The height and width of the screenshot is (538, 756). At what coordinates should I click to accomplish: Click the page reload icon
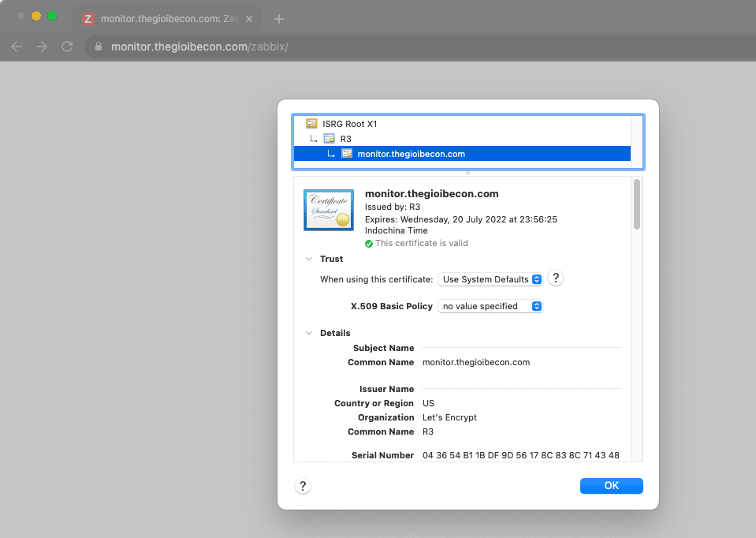[65, 47]
